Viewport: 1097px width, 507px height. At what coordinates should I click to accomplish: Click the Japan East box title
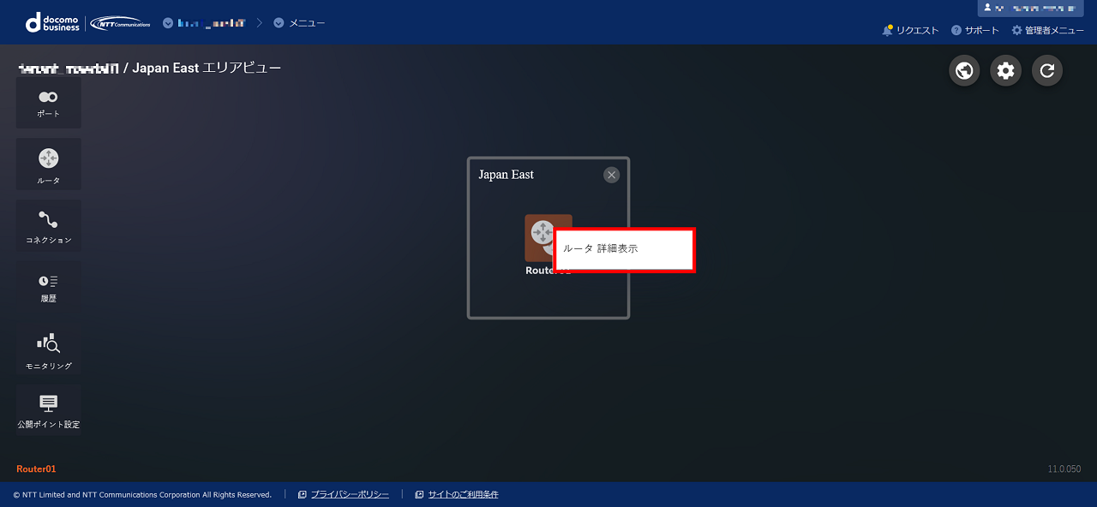point(506,175)
